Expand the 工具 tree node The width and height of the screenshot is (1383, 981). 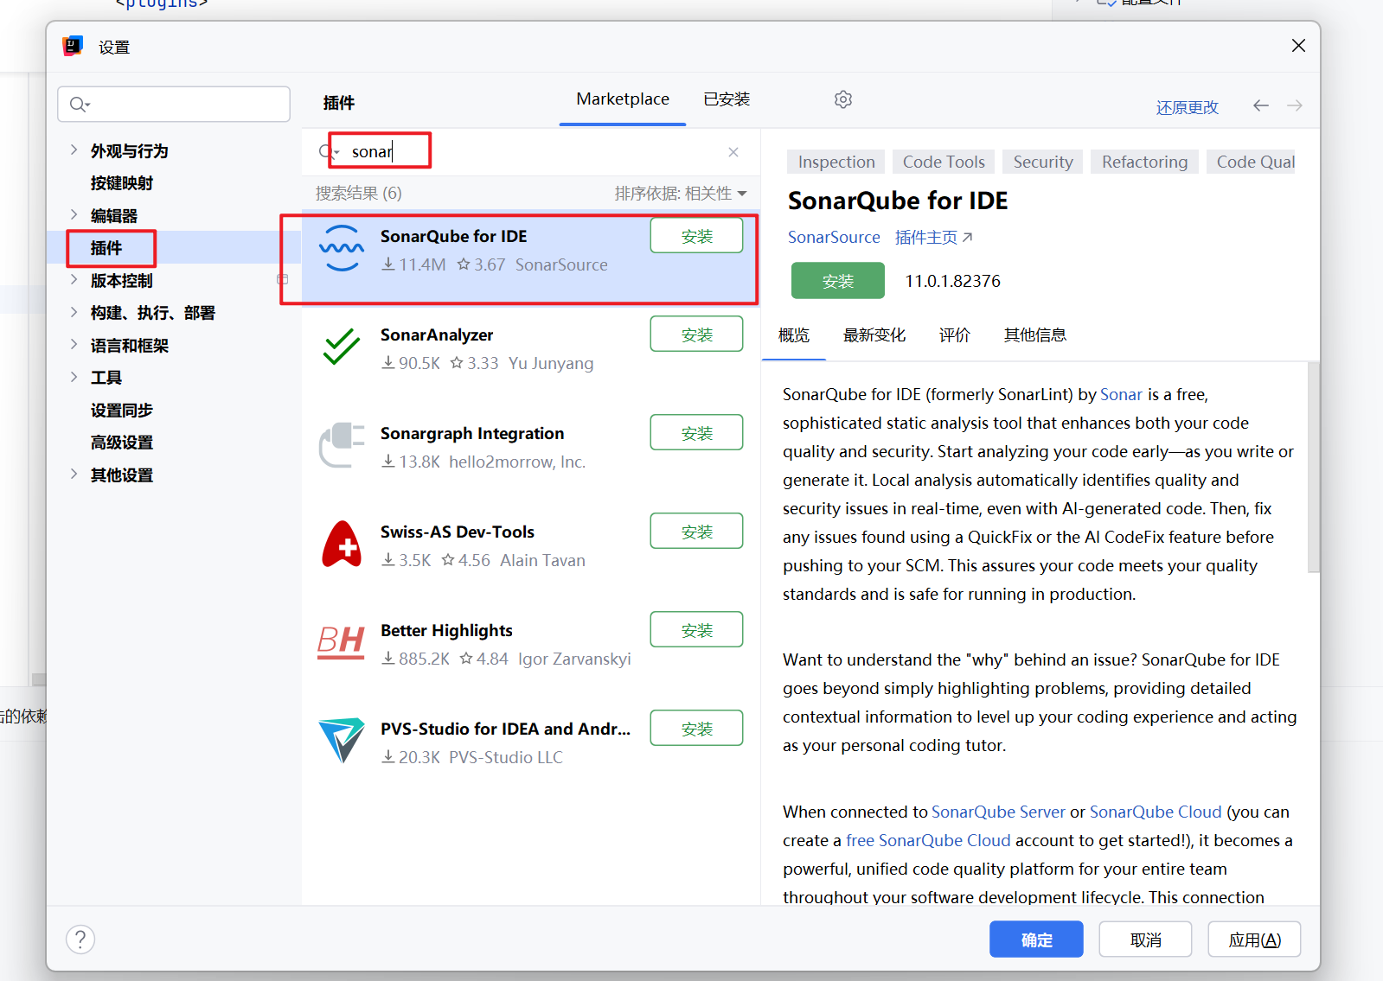[x=74, y=377]
